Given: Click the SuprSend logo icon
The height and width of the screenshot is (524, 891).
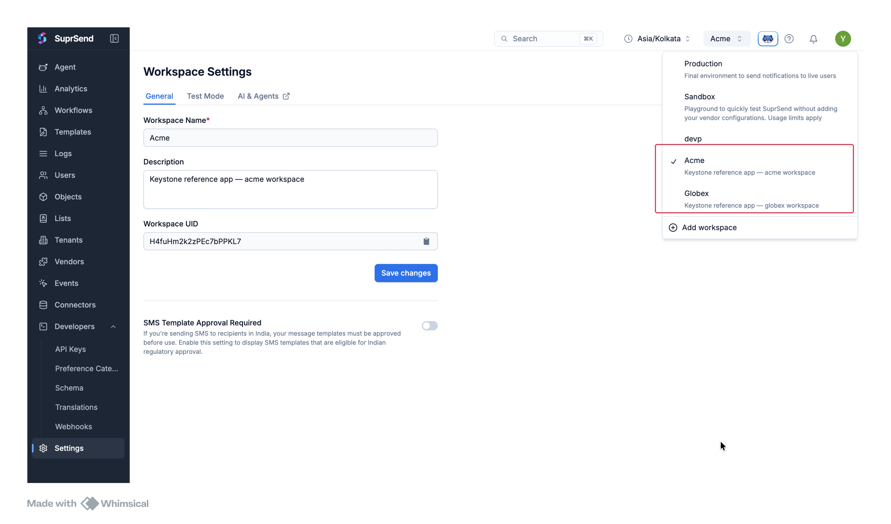Looking at the screenshot, I should 42,38.
